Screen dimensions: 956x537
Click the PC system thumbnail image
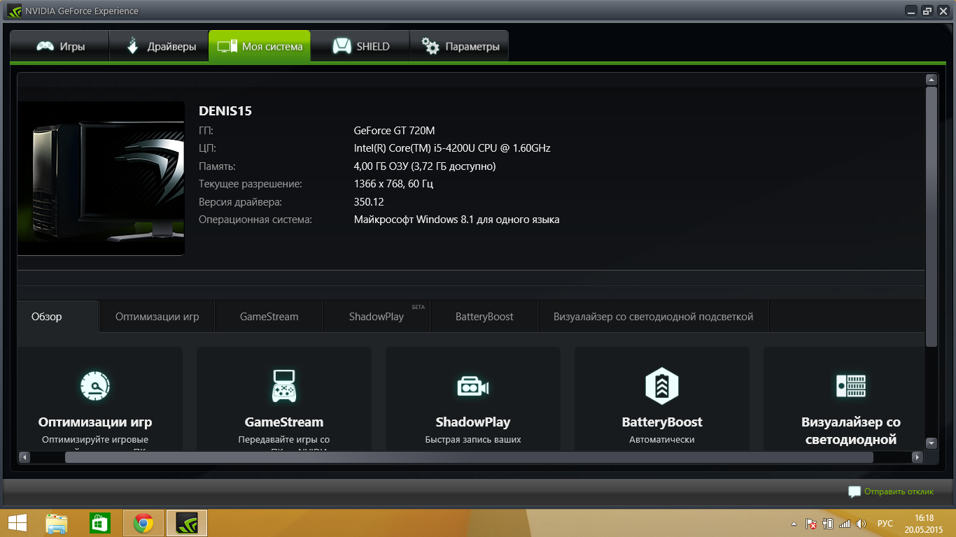click(101, 178)
